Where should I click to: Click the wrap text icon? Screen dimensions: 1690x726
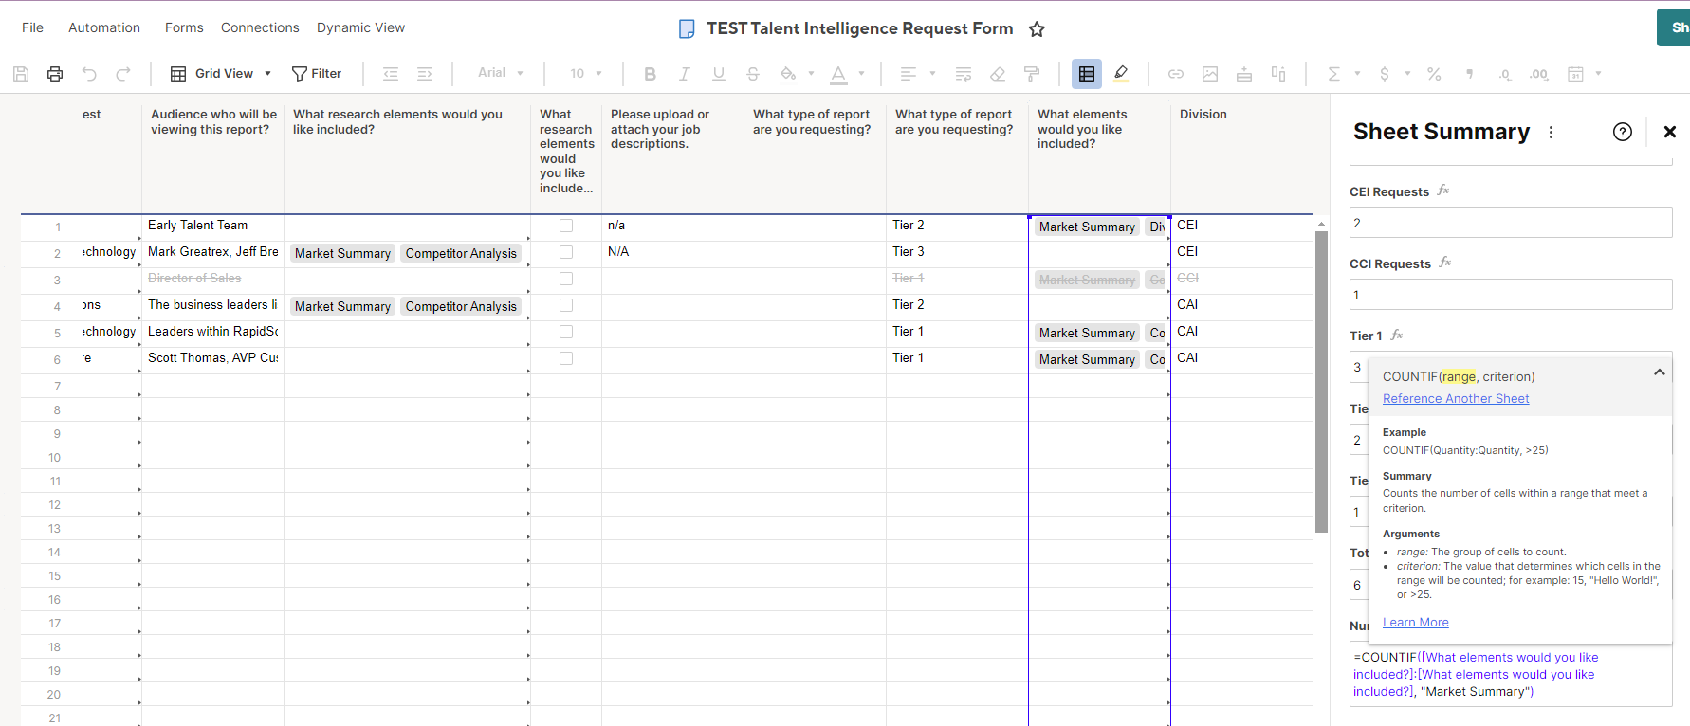tap(964, 74)
